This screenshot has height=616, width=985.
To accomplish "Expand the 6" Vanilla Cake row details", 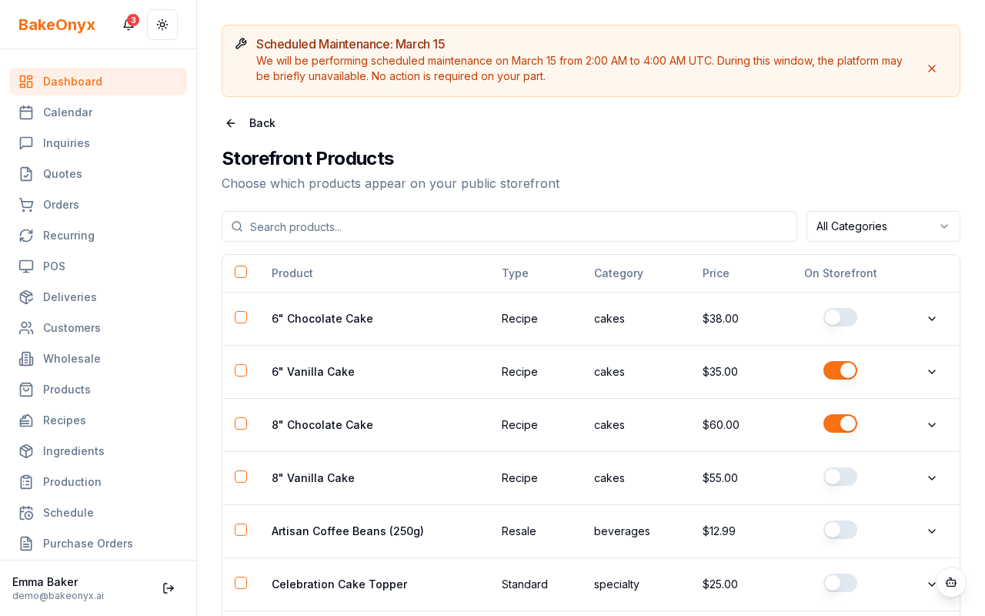I will pyautogui.click(x=932, y=372).
